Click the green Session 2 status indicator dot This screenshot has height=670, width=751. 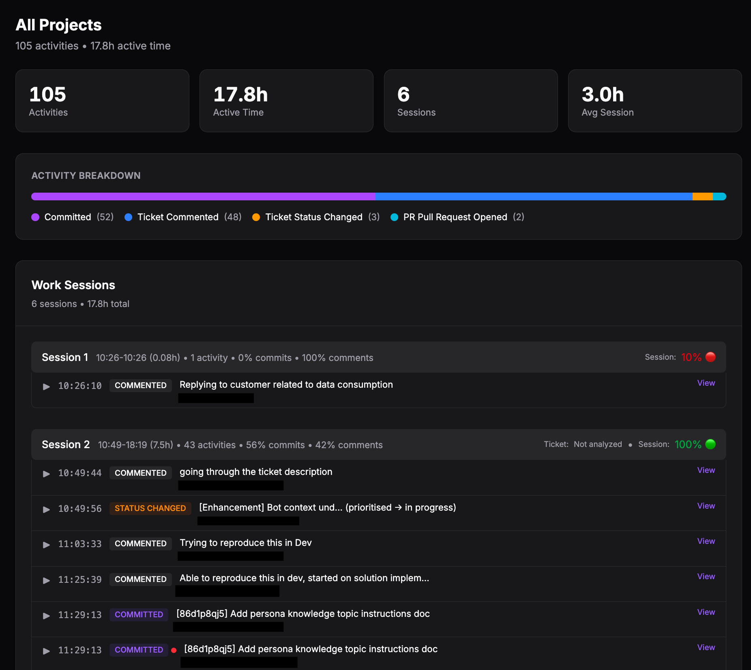(710, 444)
